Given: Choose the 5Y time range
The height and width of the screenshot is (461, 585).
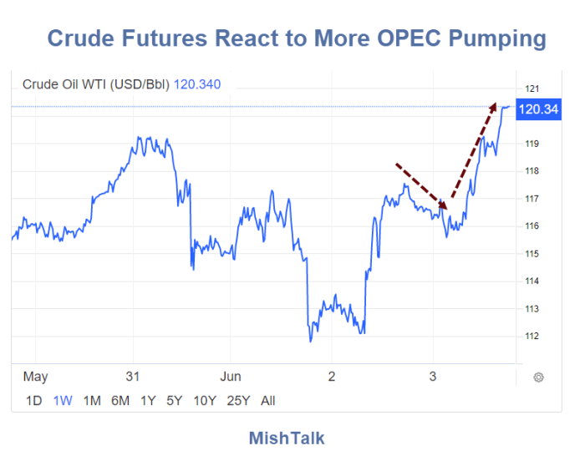Looking at the screenshot, I should 174,401.
